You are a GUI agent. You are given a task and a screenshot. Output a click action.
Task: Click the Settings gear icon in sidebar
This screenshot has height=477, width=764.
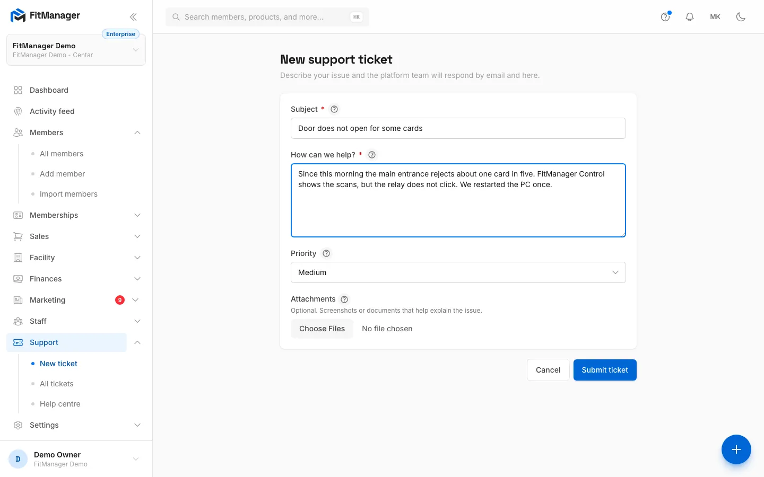pos(18,425)
